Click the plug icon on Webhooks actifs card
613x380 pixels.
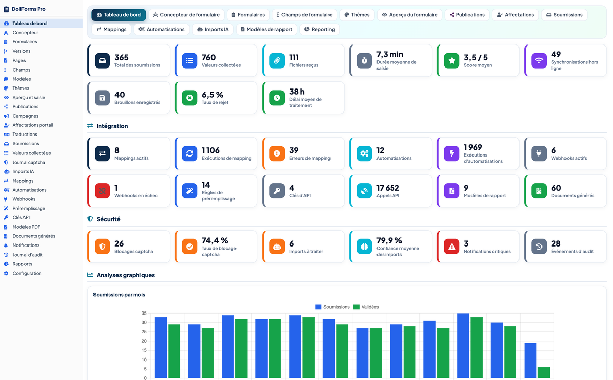click(539, 153)
